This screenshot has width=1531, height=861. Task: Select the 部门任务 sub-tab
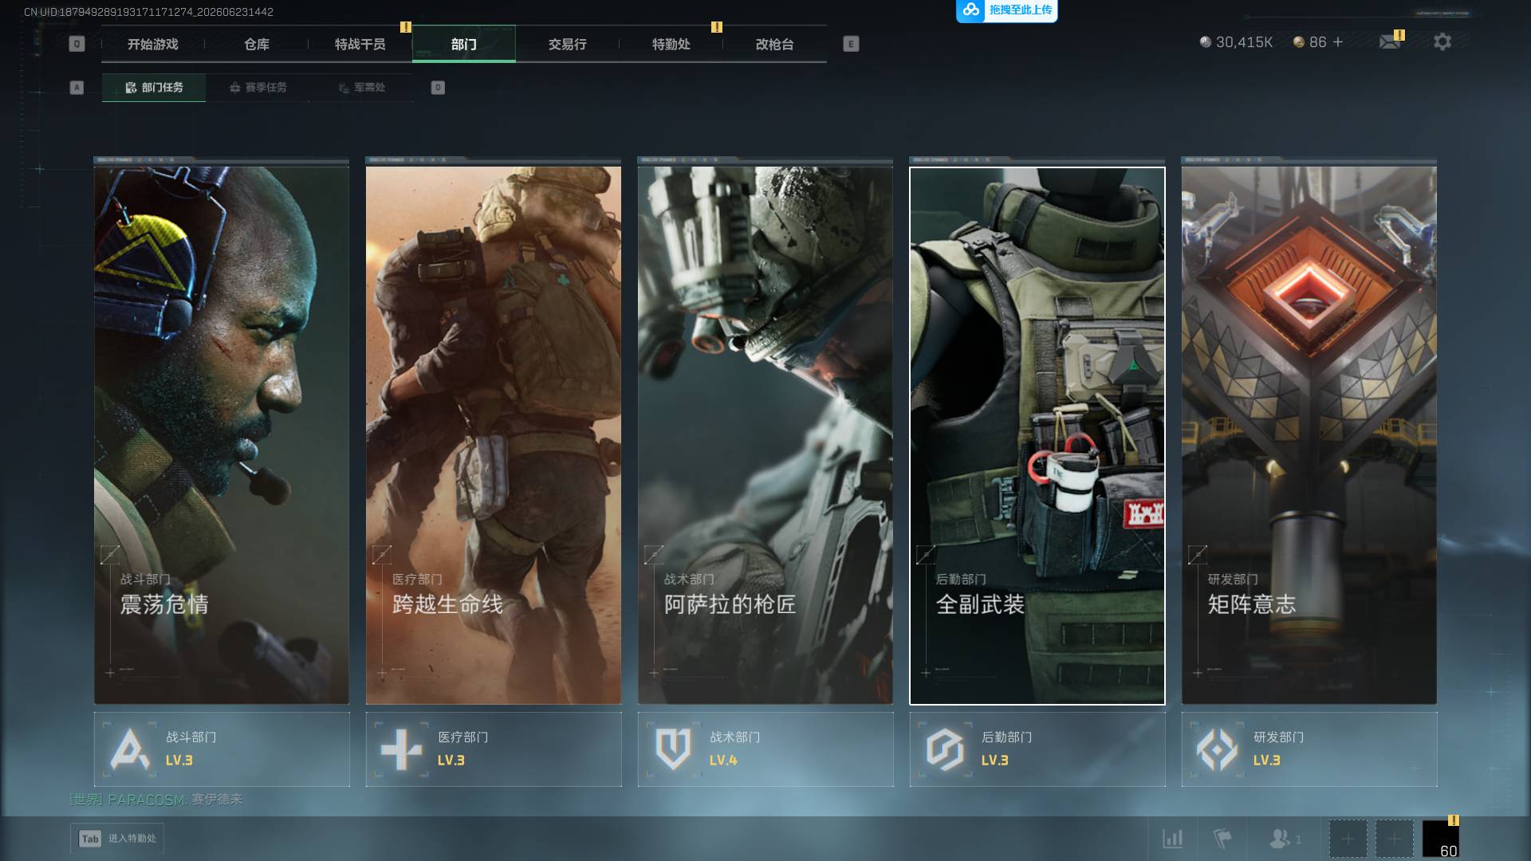point(154,88)
